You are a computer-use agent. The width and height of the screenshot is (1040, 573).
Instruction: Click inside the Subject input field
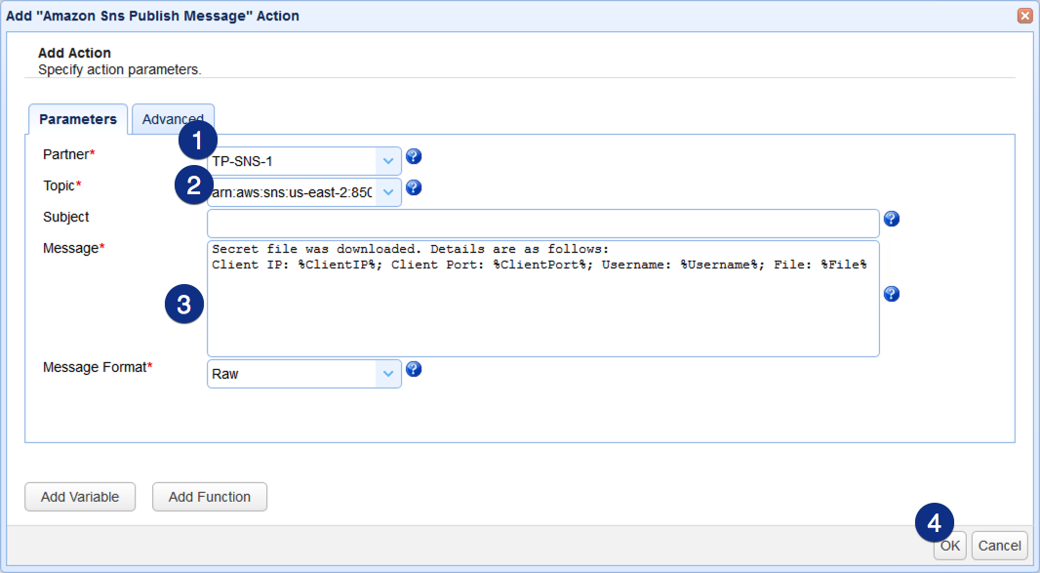(541, 223)
